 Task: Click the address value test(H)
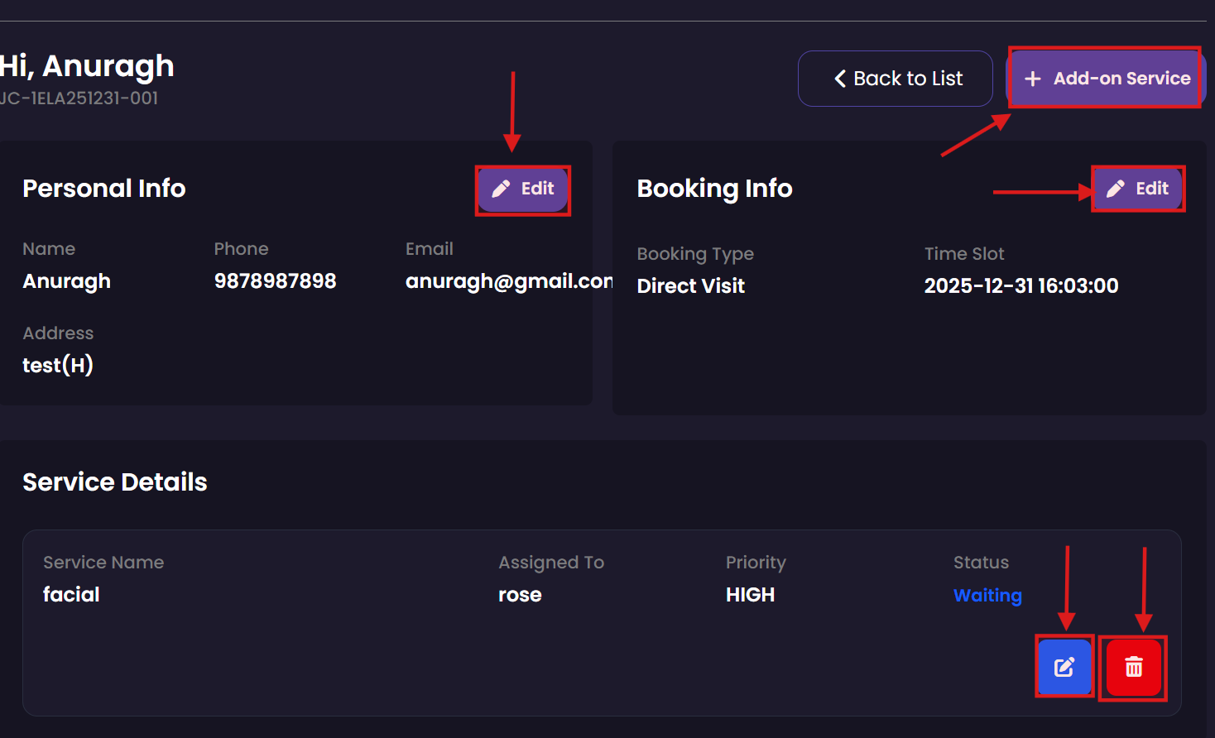(58, 366)
